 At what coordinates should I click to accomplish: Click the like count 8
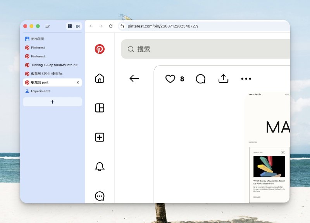click(x=182, y=79)
